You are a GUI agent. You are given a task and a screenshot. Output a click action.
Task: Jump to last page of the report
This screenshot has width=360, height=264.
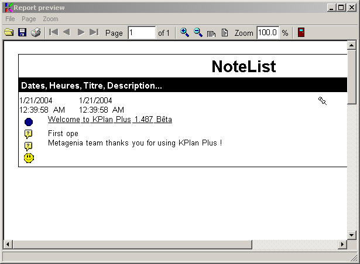(x=94, y=32)
